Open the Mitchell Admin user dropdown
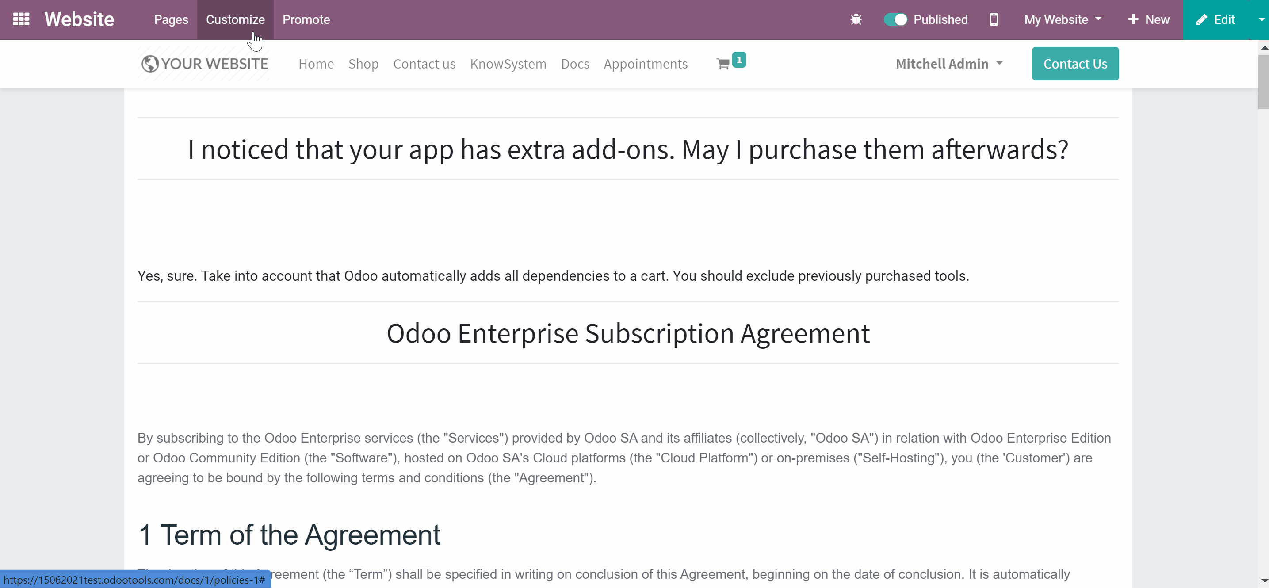 pyautogui.click(x=949, y=64)
